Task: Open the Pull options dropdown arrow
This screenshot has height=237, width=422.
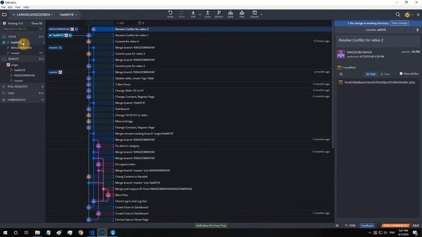Action: coord(200,14)
